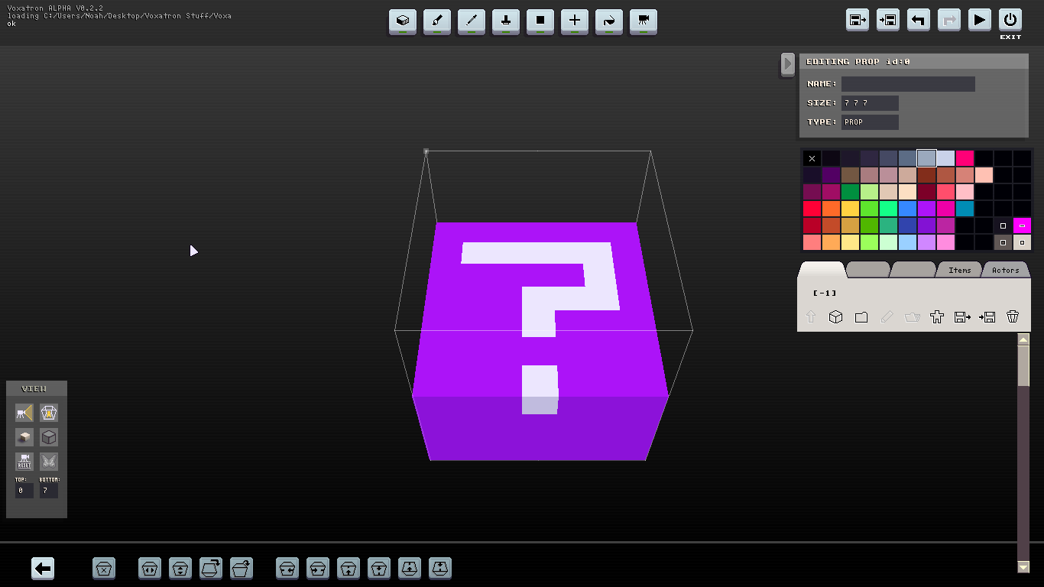The image size is (1044, 587).
Task: Select the filled square box tool
Action: pos(540,21)
